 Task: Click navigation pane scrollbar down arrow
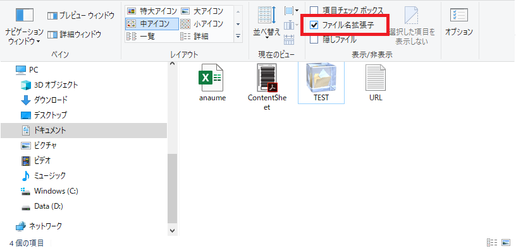coord(172,231)
